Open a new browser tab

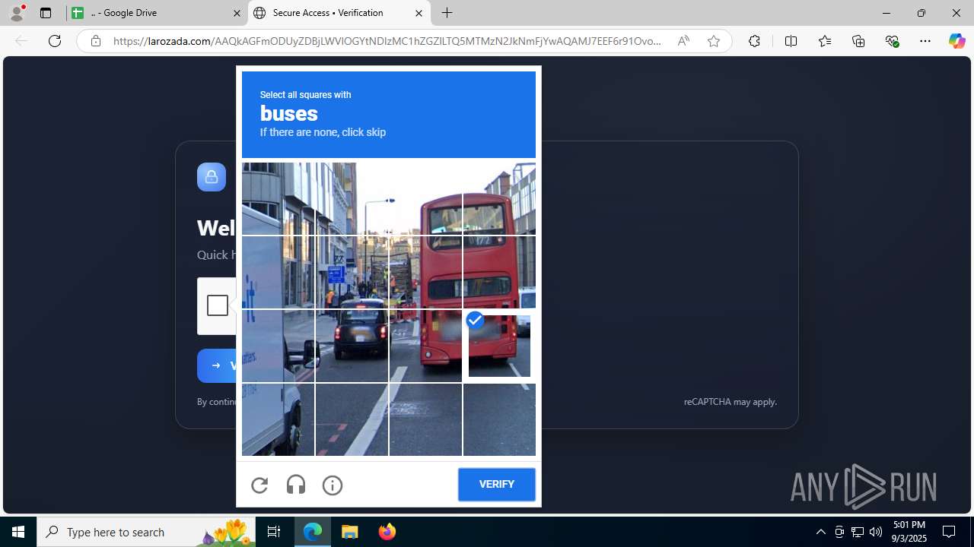pyautogui.click(x=447, y=13)
